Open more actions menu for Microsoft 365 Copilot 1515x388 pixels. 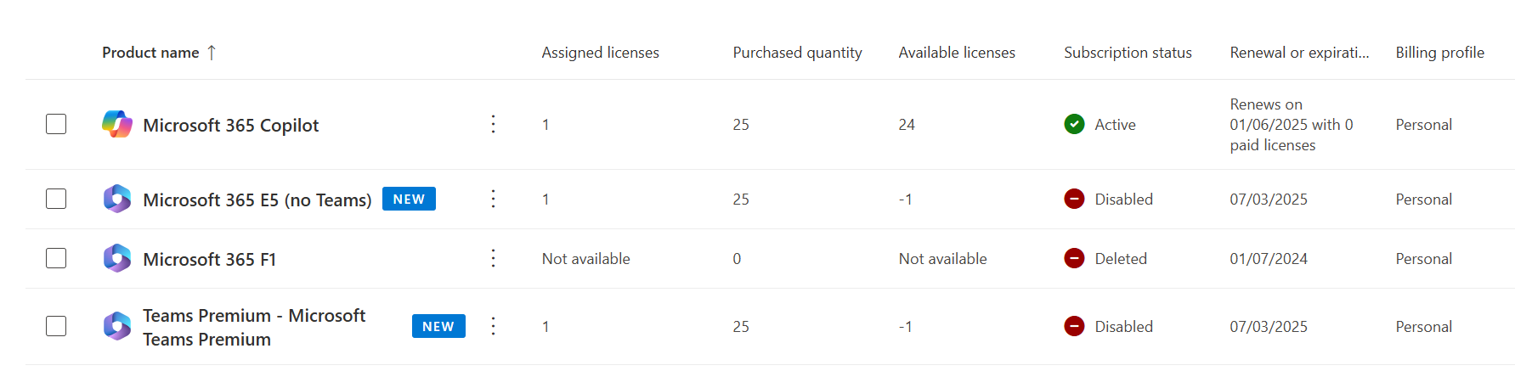(x=493, y=124)
